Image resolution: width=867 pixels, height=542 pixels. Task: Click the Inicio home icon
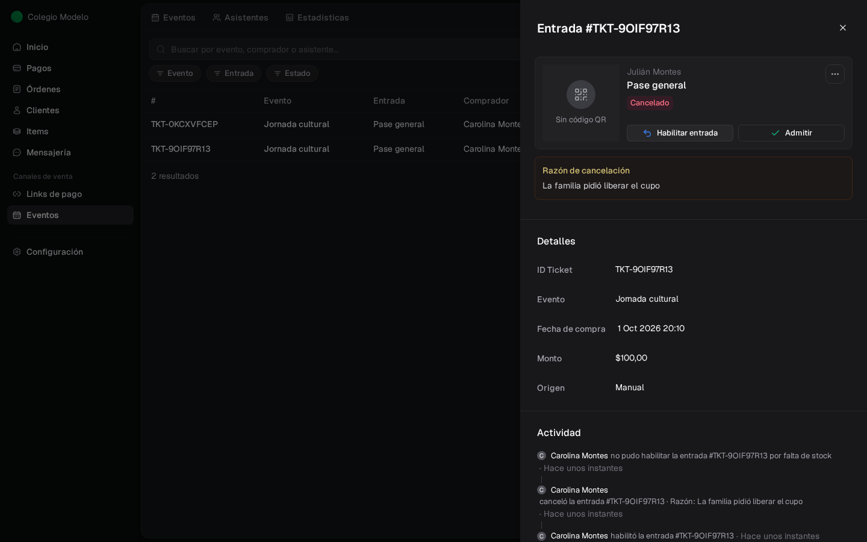[17, 47]
